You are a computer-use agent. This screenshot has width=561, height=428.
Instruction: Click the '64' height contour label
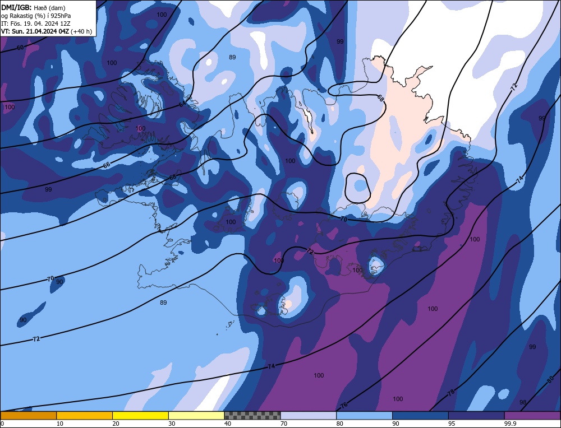182,104
